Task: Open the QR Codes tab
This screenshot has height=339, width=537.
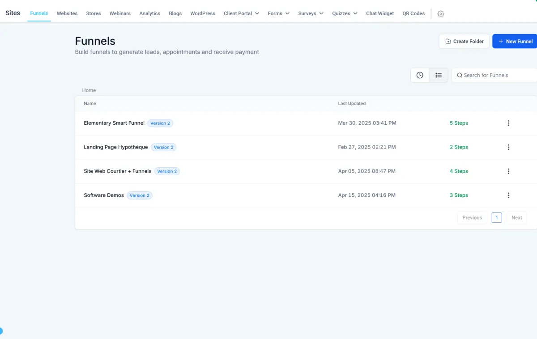Action: (413, 13)
